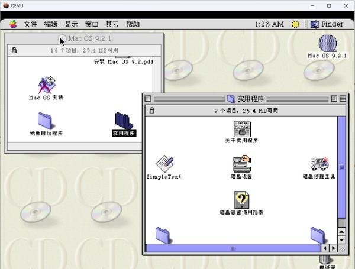Select the 光盘附加程序 folder icon
This screenshot has width=355, height=269.
46,121
